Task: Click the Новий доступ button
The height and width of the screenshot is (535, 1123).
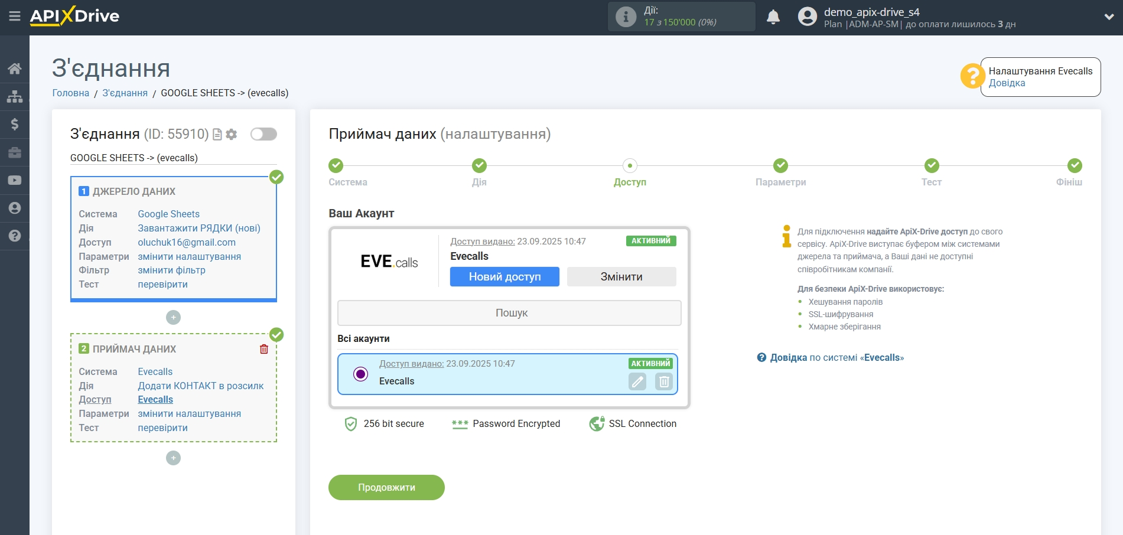Action: 504,277
